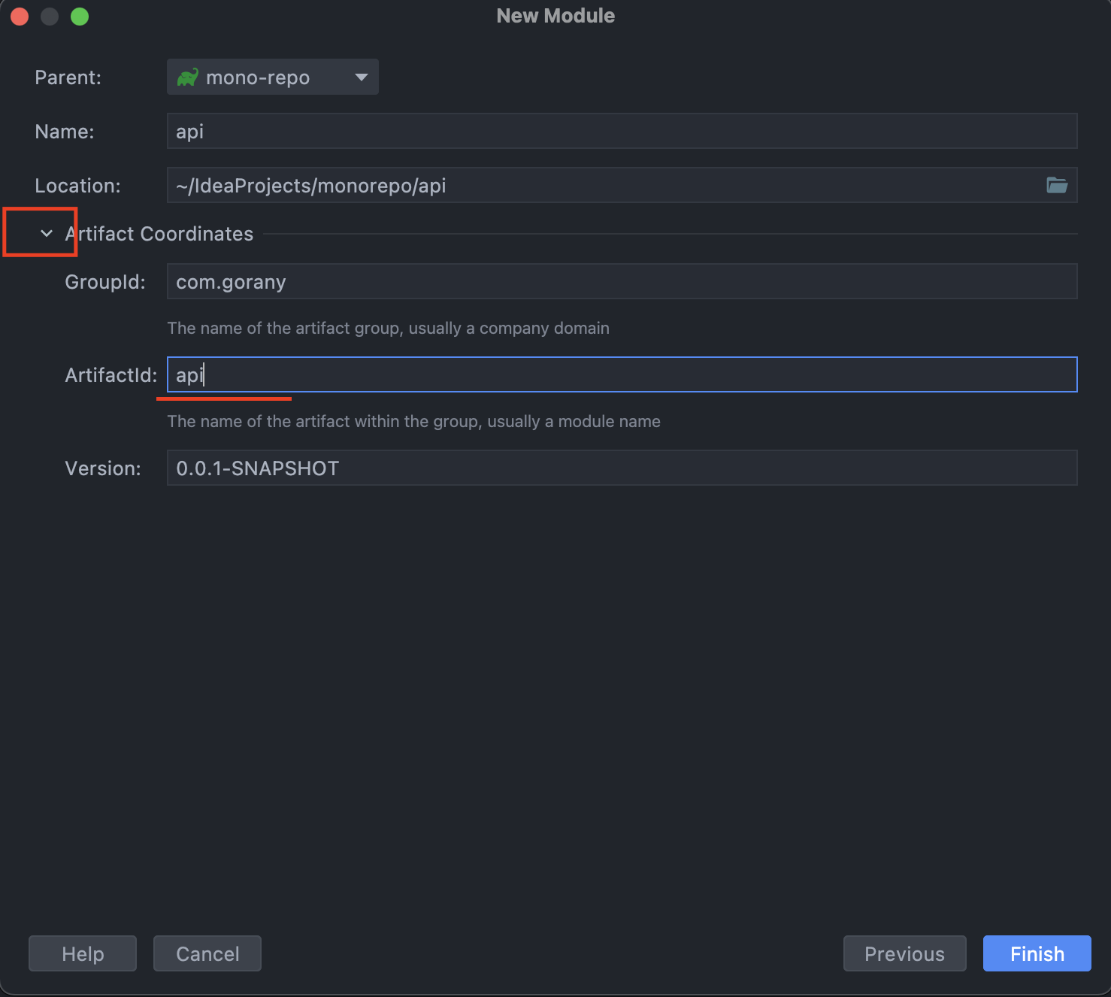Viewport: 1111px width, 997px height.
Task: Go back with the Previous button
Action: (904, 953)
